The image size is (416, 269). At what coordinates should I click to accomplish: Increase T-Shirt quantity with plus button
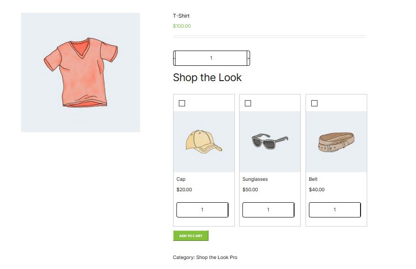(248, 58)
